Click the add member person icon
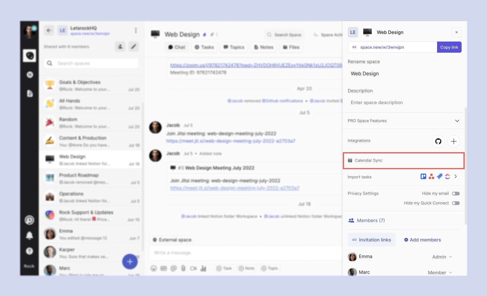487x296 pixels. pos(120,46)
